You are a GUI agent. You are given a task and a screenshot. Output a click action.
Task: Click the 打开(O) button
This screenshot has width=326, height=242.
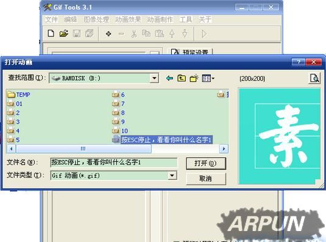click(205, 164)
